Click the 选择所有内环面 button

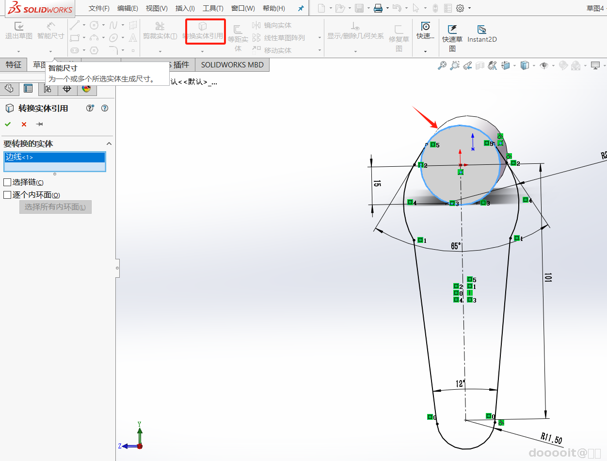[55, 207]
